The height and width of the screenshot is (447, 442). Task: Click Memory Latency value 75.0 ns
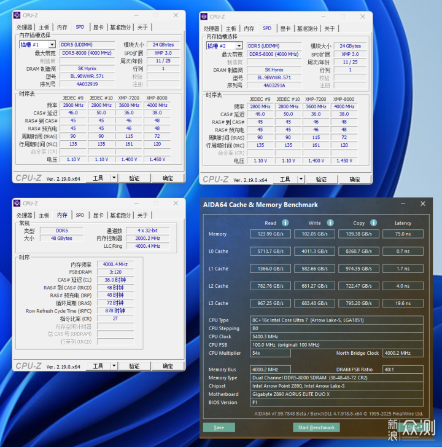(x=403, y=234)
